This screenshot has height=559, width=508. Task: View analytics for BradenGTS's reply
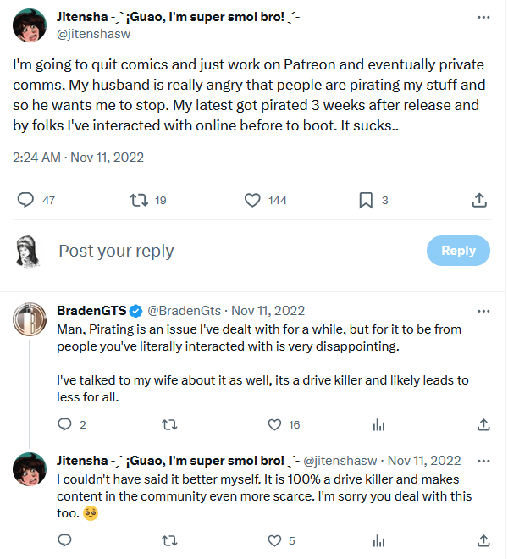click(379, 424)
